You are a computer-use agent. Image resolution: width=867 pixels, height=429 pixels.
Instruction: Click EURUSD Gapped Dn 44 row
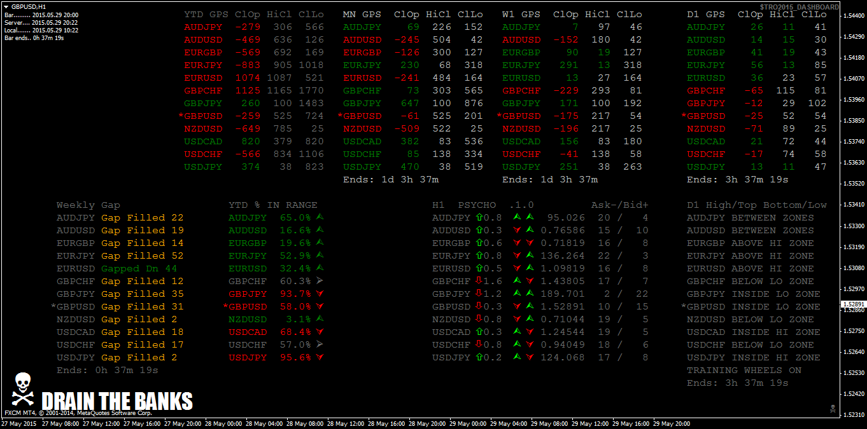117,268
